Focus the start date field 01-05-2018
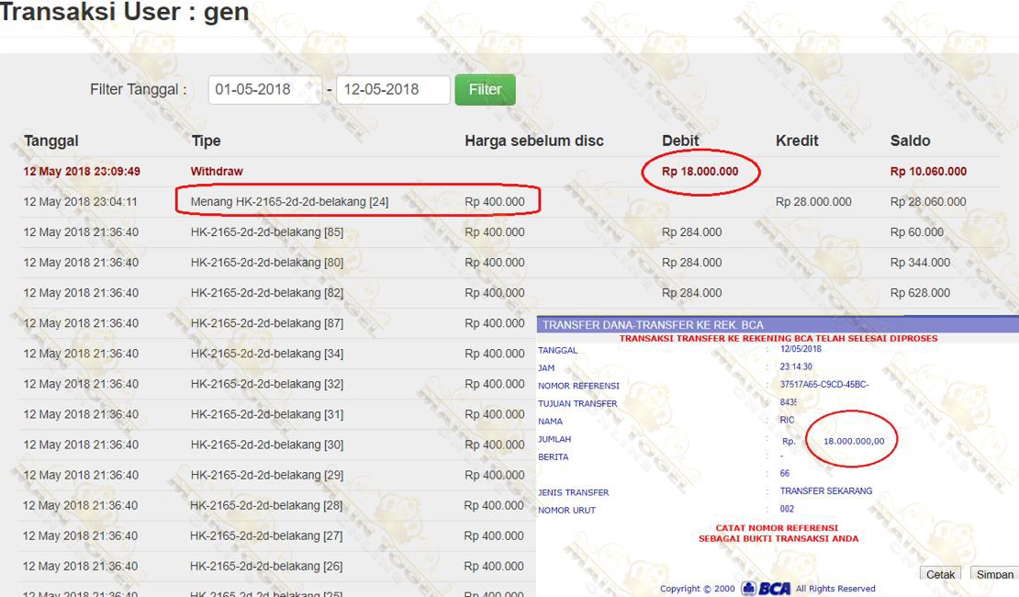The width and height of the screenshot is (1019, 597). 264,90
